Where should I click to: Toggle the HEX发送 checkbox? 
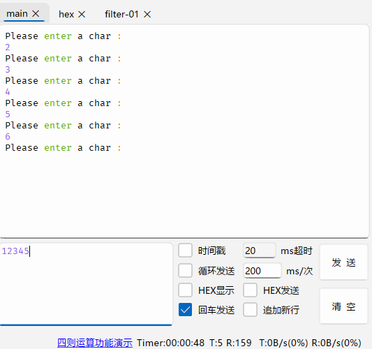coord(250,290)
